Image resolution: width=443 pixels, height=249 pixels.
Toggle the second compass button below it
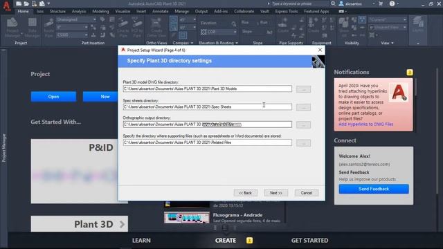(x=174, y=28)
